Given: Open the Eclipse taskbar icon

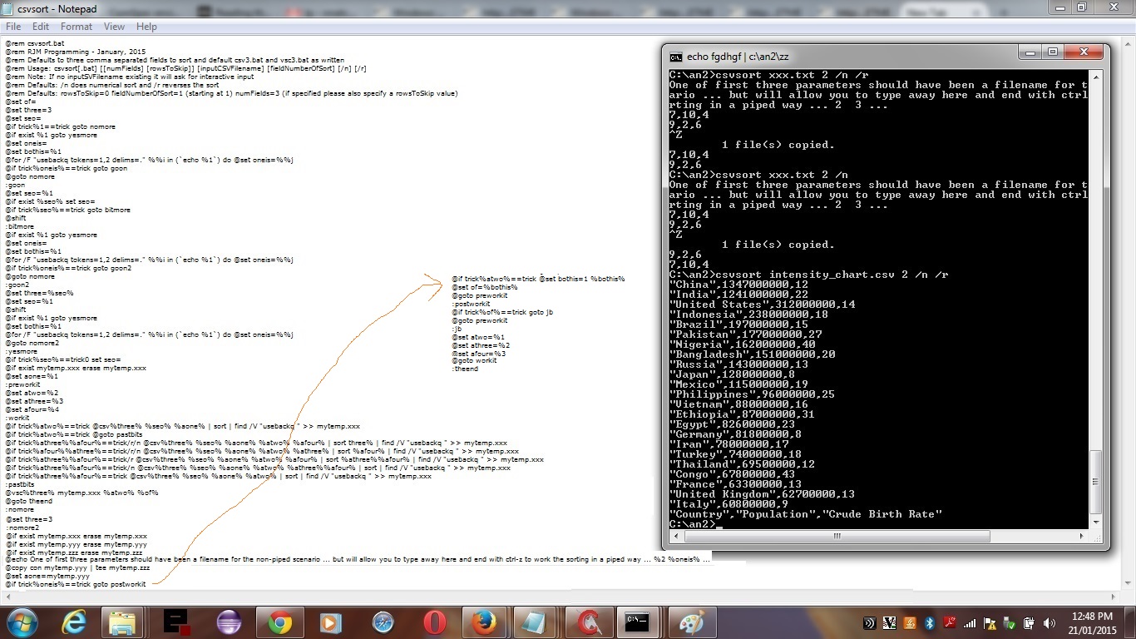Looking at the screenshot, I should 228,622.
